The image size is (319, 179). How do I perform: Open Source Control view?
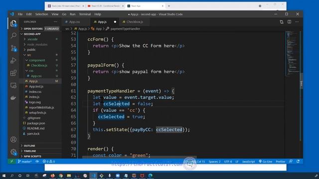pos(13,48)
